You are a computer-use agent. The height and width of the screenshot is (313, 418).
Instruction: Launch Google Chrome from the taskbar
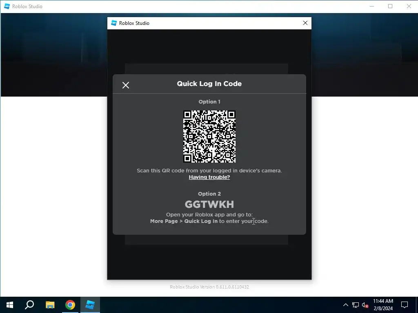[70, 305]
